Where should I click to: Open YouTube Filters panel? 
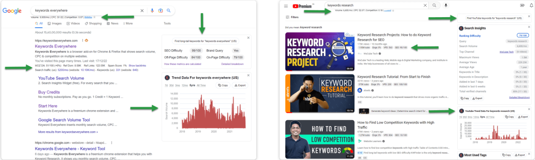pos(292,17)
